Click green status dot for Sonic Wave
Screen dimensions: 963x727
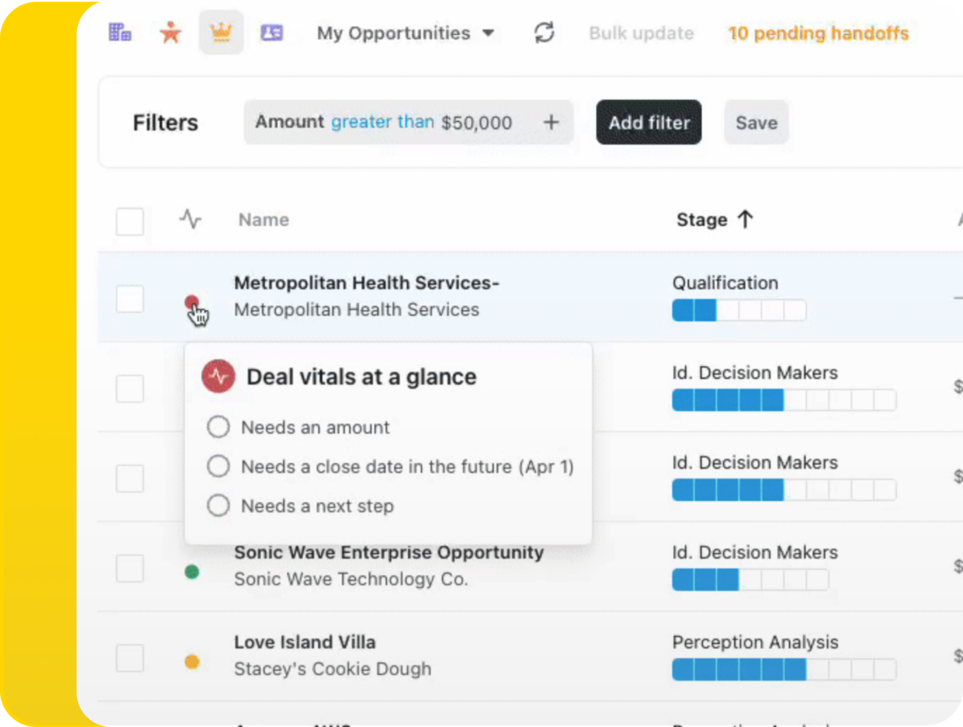point(192,572)
